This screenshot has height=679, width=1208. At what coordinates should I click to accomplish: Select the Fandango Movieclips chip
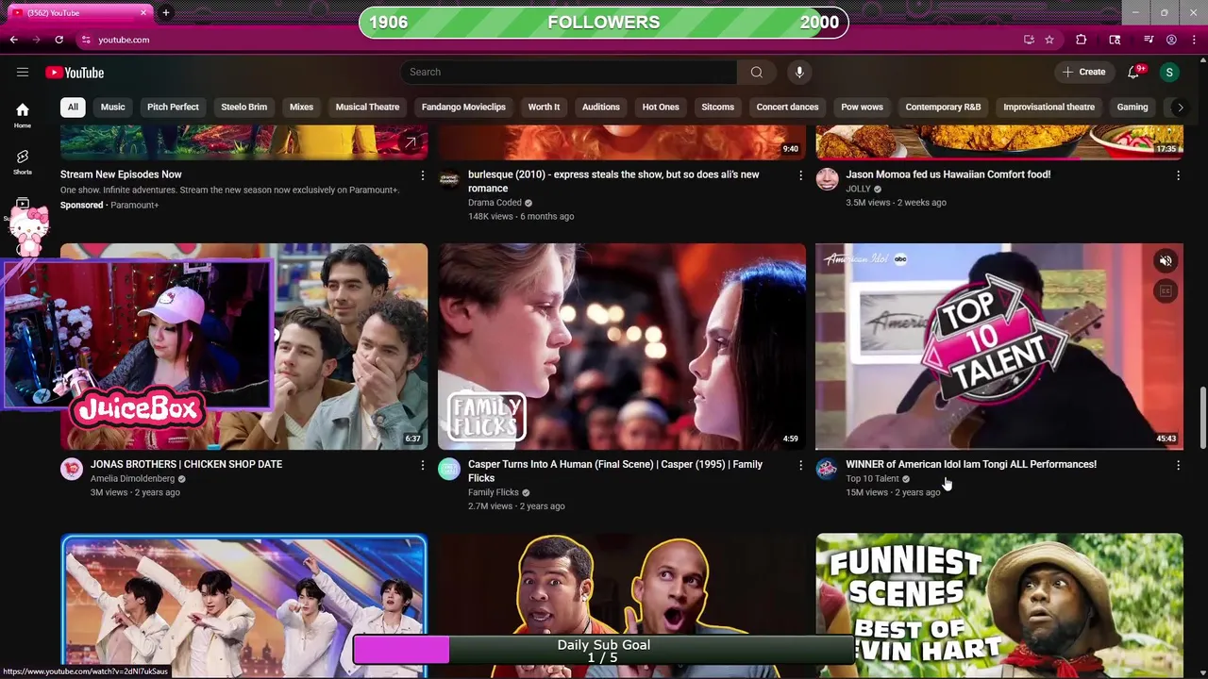click(463, 107)
